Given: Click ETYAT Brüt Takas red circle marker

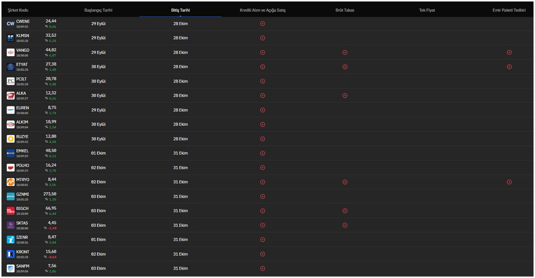Looking at the screenshot, I should pos(345,67).
